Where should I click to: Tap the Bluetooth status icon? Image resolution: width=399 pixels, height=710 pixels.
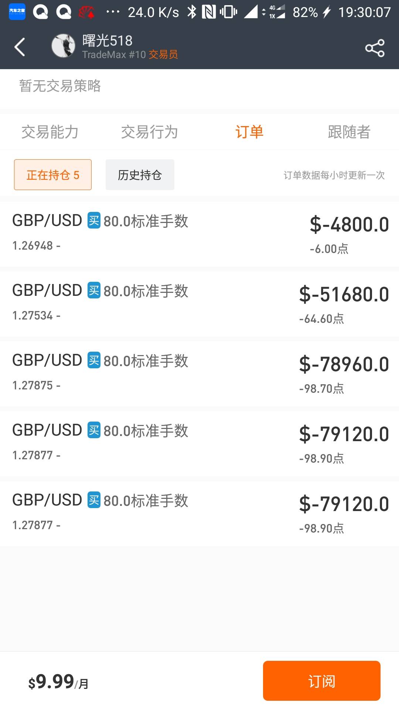pyautogui.click(x=192, y=12)
